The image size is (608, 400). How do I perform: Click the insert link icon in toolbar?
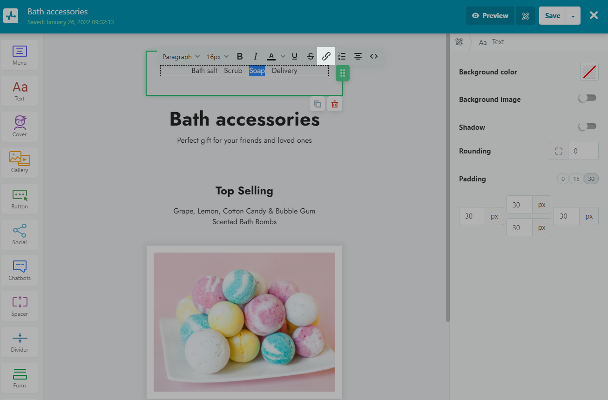pos(326,56)
